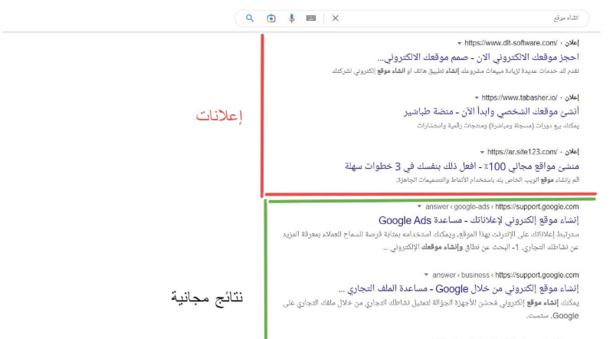
Task: Open dropdown arrow beside business support result
Action: 426,275
